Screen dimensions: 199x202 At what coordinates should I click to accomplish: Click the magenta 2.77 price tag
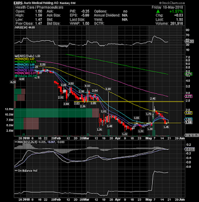coord(189,96)
